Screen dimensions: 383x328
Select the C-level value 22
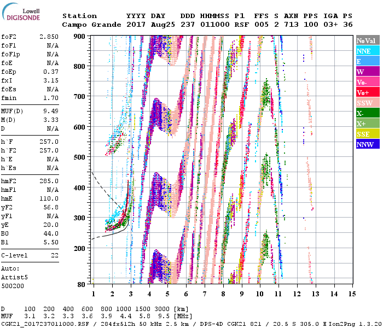(x=55, y=255)
